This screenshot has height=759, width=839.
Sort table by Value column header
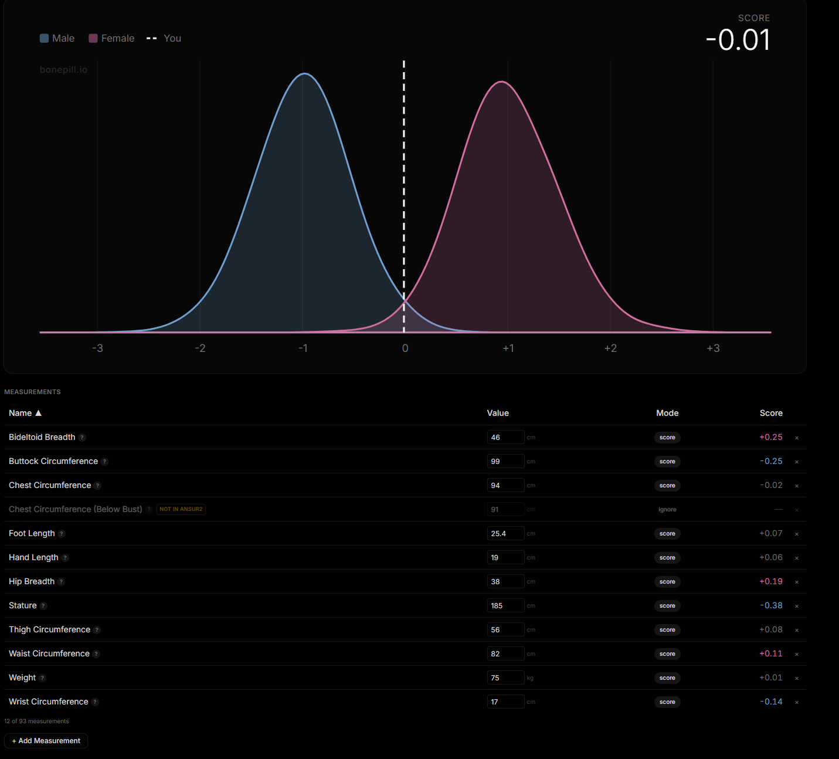tap(498, 413)
